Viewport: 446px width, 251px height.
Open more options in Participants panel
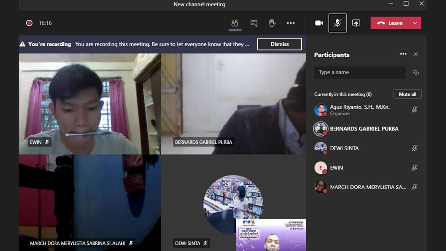(x=403, y=54)
